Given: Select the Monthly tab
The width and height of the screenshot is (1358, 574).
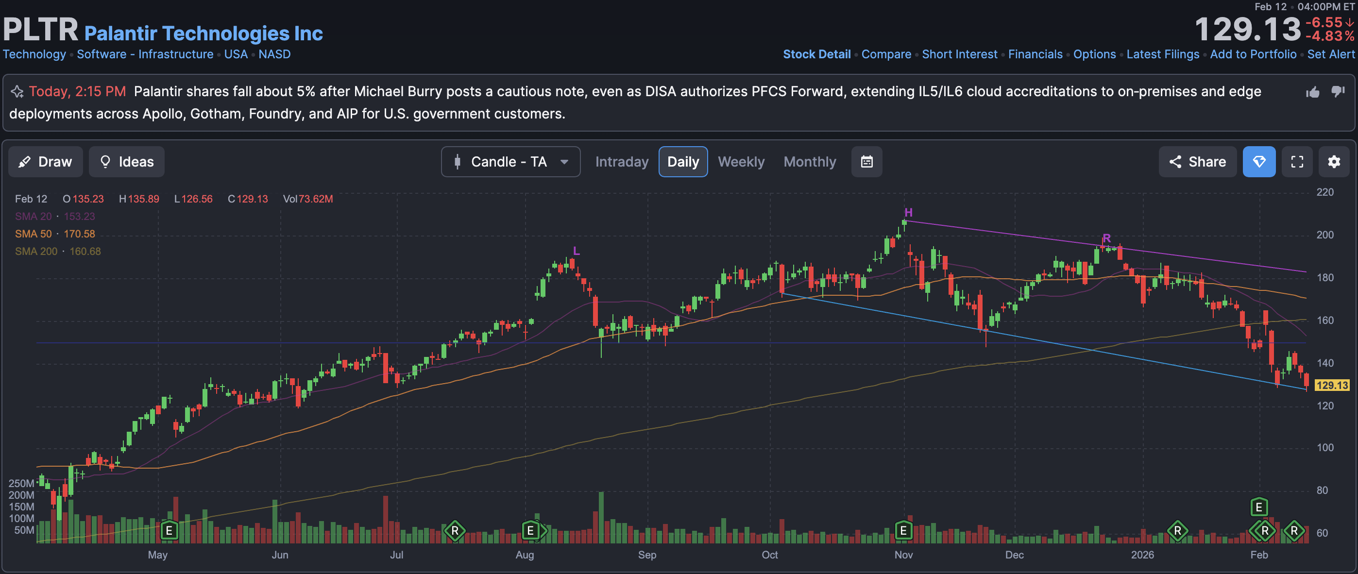Looking at the screenshot, I should (810, 162).
